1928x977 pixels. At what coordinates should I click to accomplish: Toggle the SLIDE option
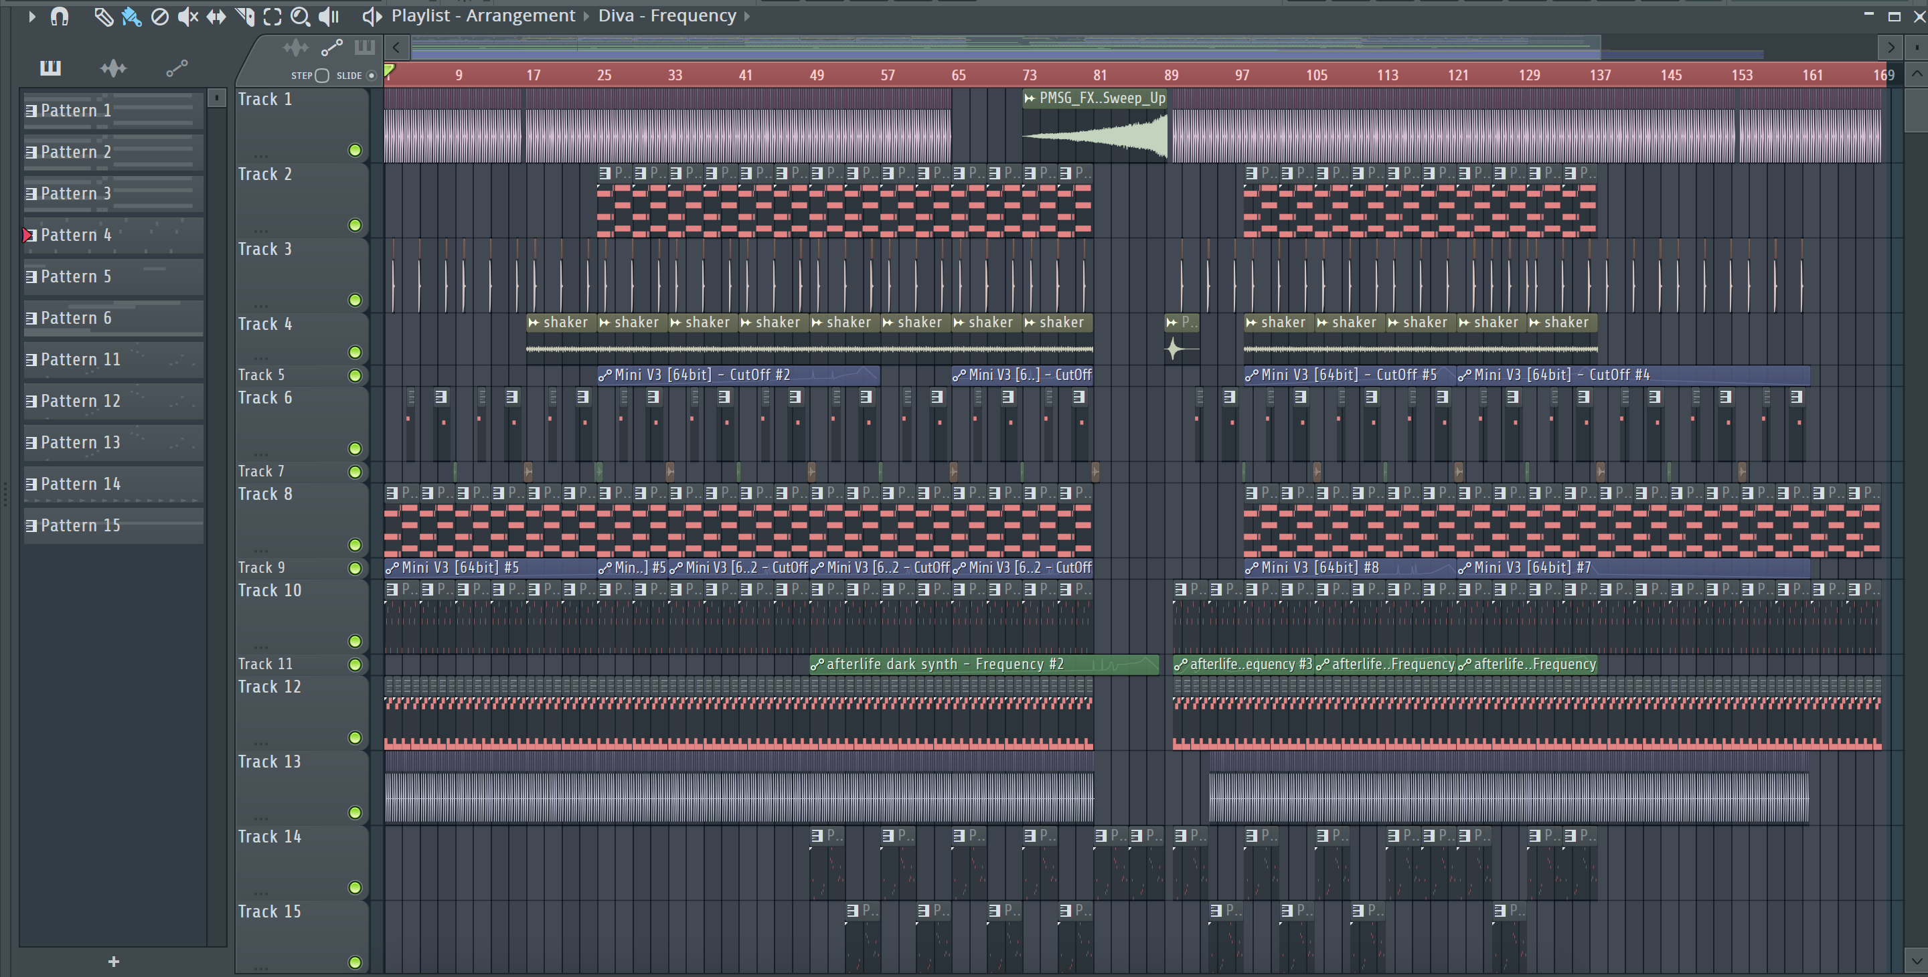(x=372, y=76)
